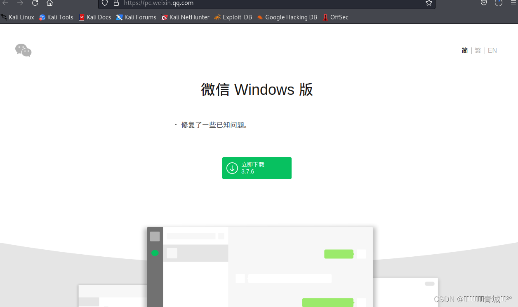Click the WeChat logo in the page header
518x307 pixels.
coord(24,50)
